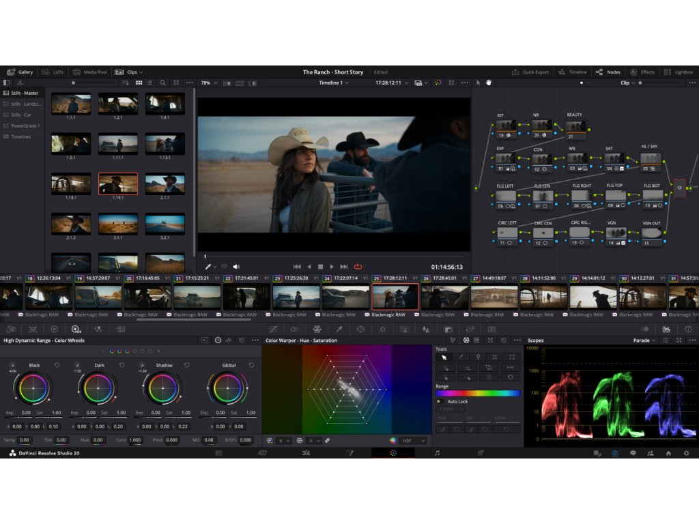Click the qualifier eyedropper palette icon
Screen dimensions: 699x524
click(x=339, y=329)
